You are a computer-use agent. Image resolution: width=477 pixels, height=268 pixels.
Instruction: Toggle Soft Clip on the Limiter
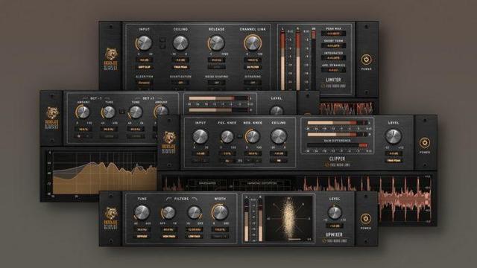click(x=144, y=67)
